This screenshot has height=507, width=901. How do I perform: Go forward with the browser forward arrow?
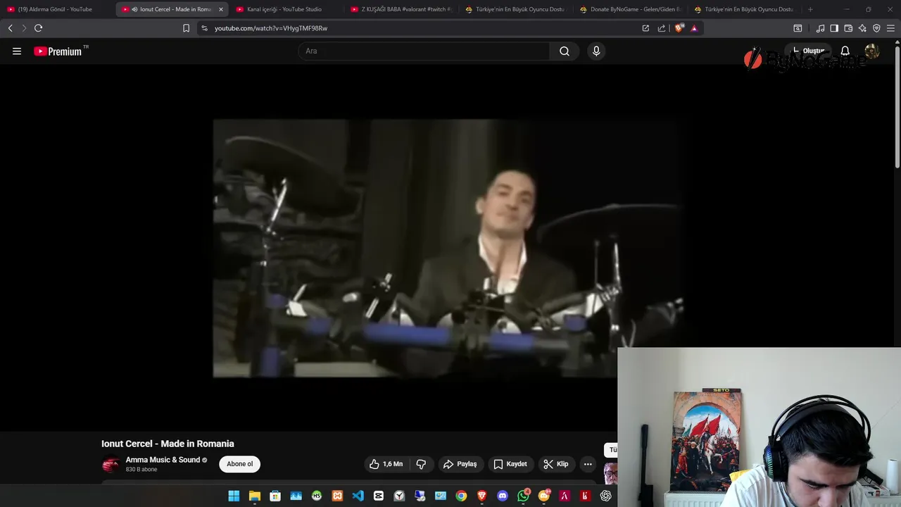24,28
